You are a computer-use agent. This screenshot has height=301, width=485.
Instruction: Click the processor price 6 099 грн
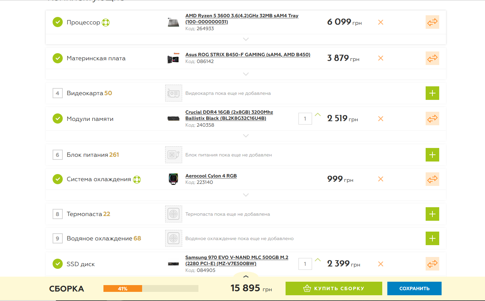coord(345,22)
